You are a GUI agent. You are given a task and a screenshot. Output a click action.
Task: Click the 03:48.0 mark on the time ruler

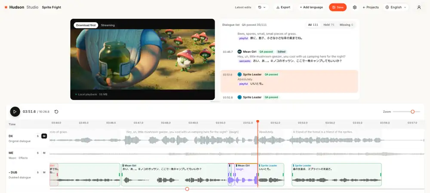pyautogui.click(x=166, y=123)
